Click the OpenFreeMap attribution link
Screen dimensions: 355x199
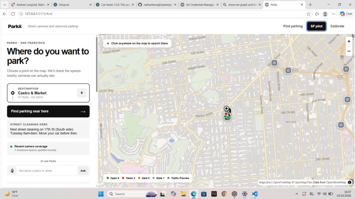pyautogui.click(x=281, y=182)
